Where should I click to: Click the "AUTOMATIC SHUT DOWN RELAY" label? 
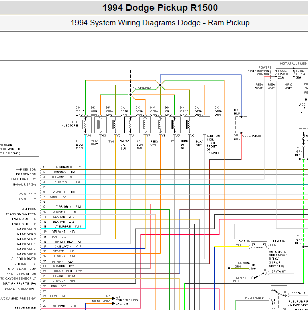click(x=278, y=255)
